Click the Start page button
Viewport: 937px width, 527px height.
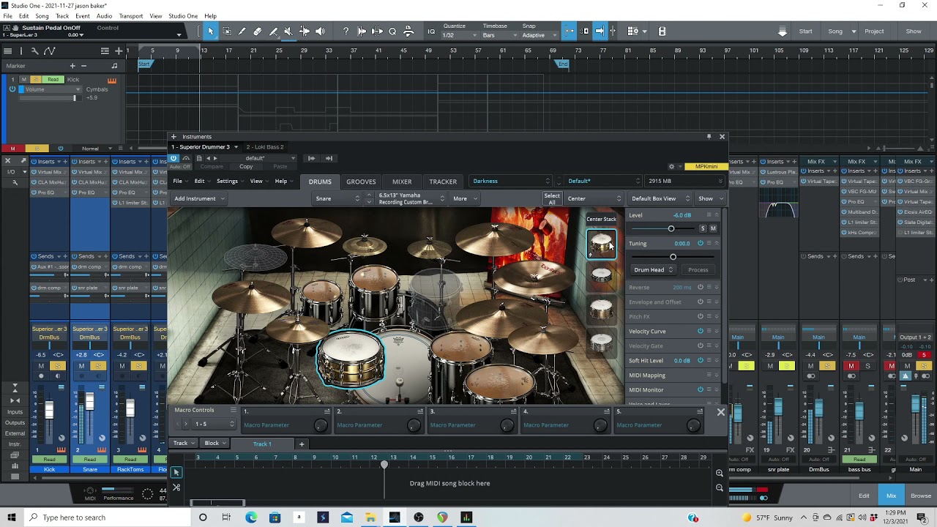[x=806, y=31]
